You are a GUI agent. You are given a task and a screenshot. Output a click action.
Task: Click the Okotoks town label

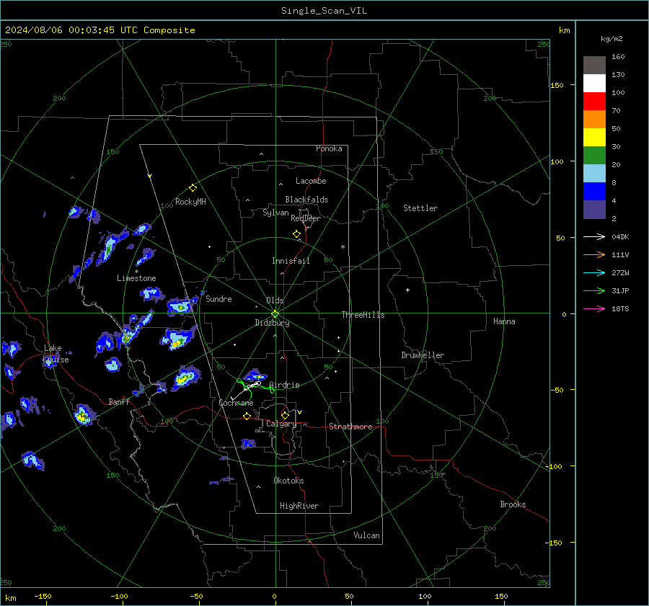point(288,481)
